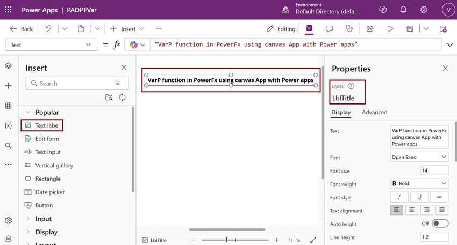The image size is (457, 245).
Task: Open the Undo history dropdown arrow
Action: click(65, 28)
